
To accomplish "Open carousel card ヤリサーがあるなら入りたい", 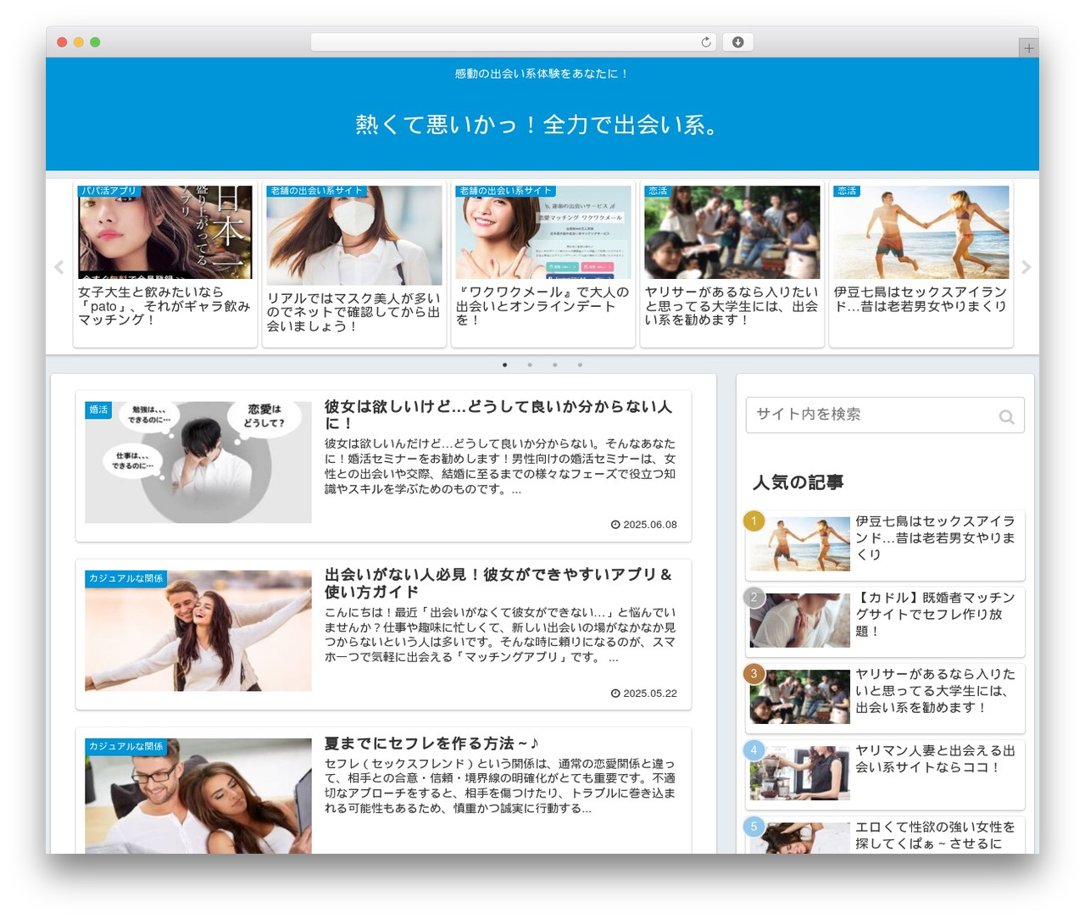I will point(732,265).
